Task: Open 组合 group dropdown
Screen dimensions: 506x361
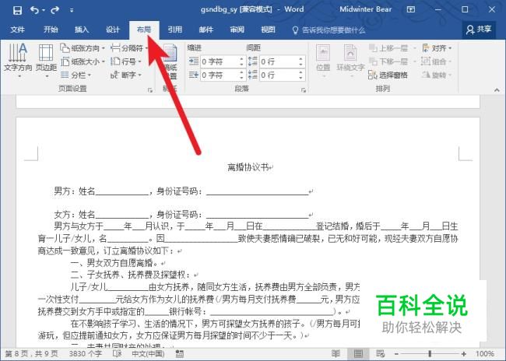Action: point(437,61)
